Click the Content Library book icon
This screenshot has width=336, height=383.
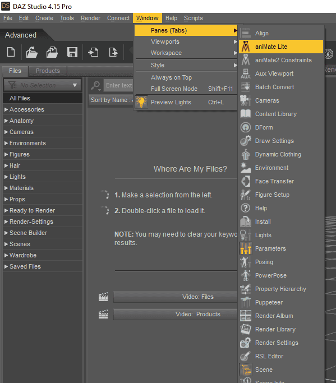point(246,114)
